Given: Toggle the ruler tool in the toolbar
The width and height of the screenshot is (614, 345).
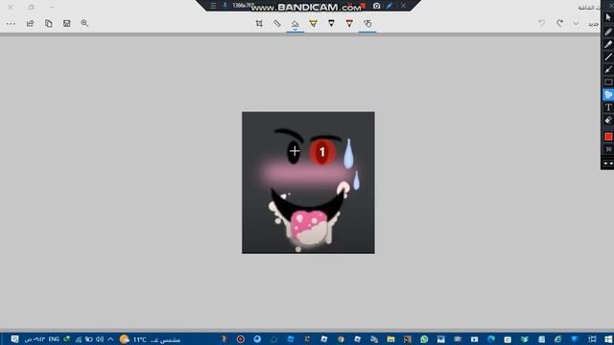Looking at the screenshot, I should [x=277, y=23].
